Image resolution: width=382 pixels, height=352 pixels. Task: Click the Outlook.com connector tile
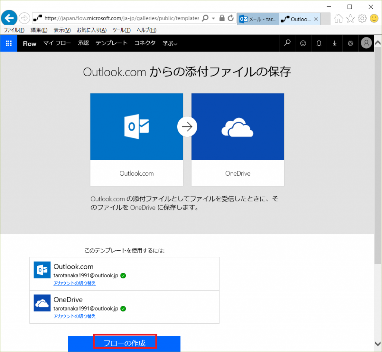click(x=137, y=140)
